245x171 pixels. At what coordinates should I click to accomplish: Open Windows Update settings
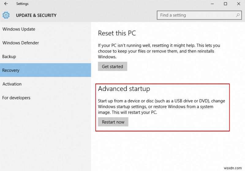(x=45, y=29)
